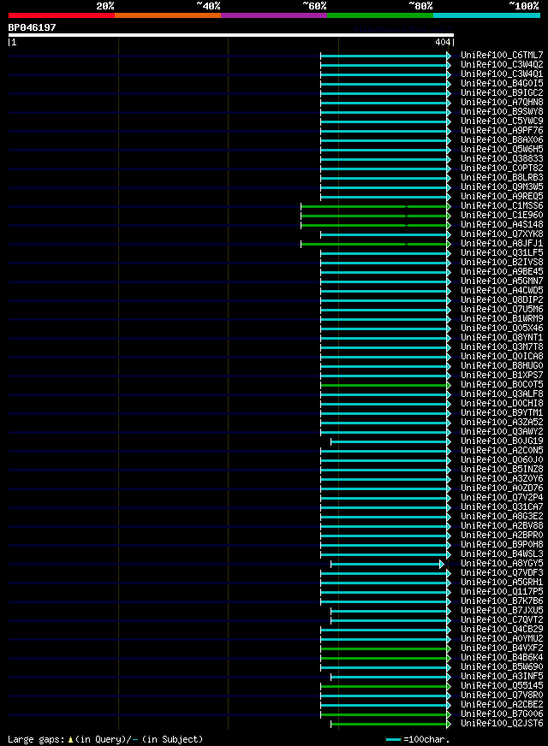Click the cyan =100char. scale bar sample

click(393, 740)
